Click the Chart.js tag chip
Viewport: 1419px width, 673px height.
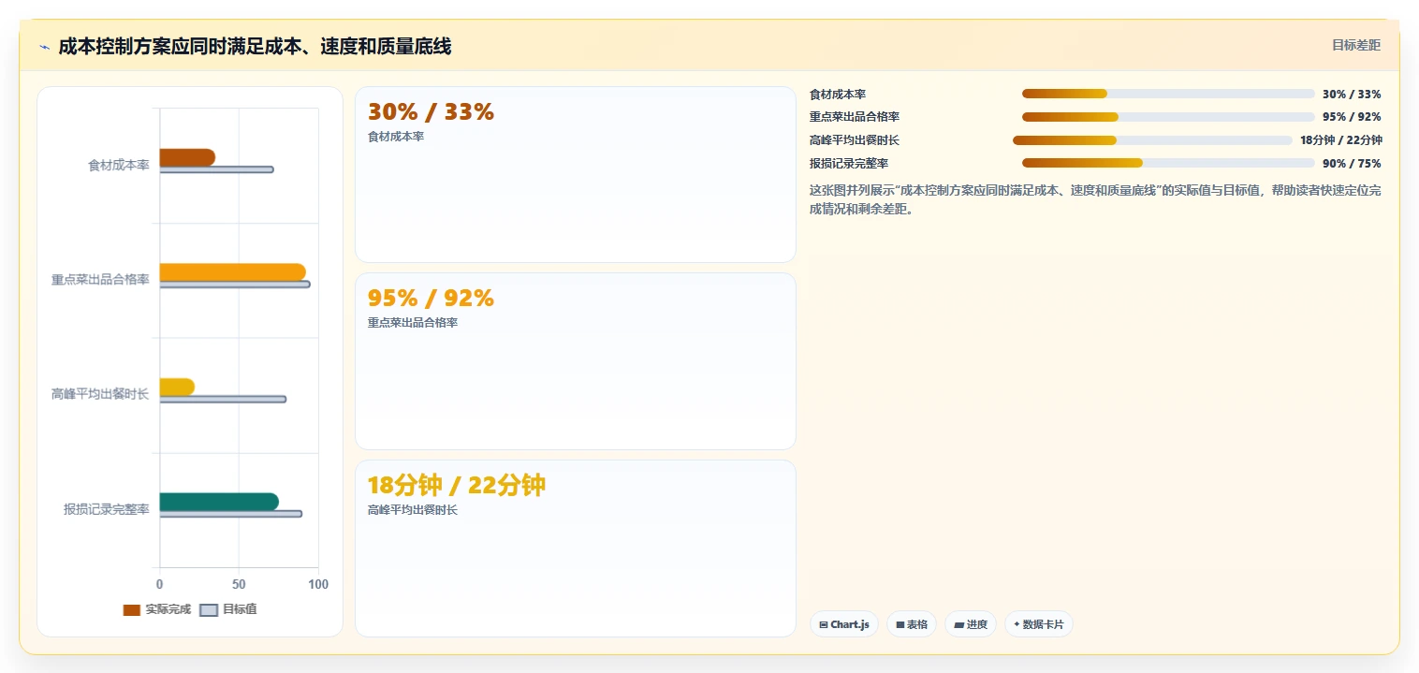pos(844,624)
